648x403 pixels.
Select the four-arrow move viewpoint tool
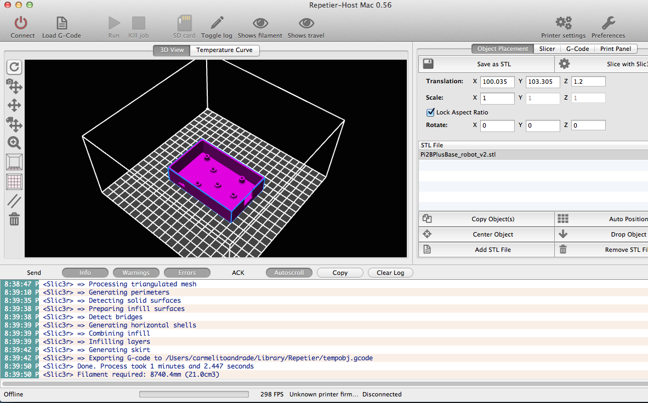tap(14, 105)
